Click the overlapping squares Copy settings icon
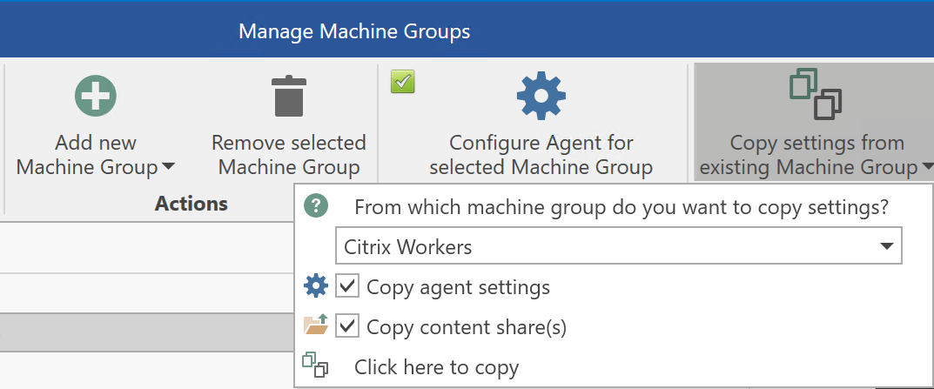Screen dimensions: 934x389 coord(816,93)
